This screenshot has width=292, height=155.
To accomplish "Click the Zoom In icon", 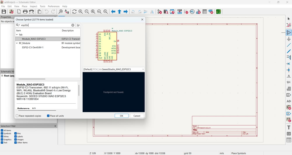I will click(81, 12).
